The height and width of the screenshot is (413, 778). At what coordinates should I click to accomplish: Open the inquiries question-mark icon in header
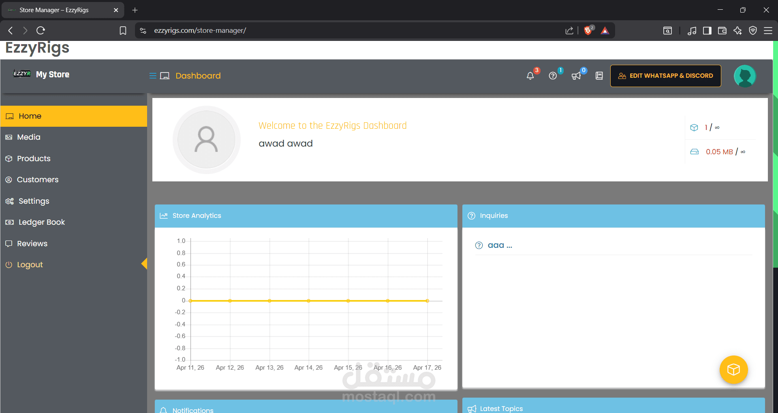pyautogui.click(x=553, y=76)
